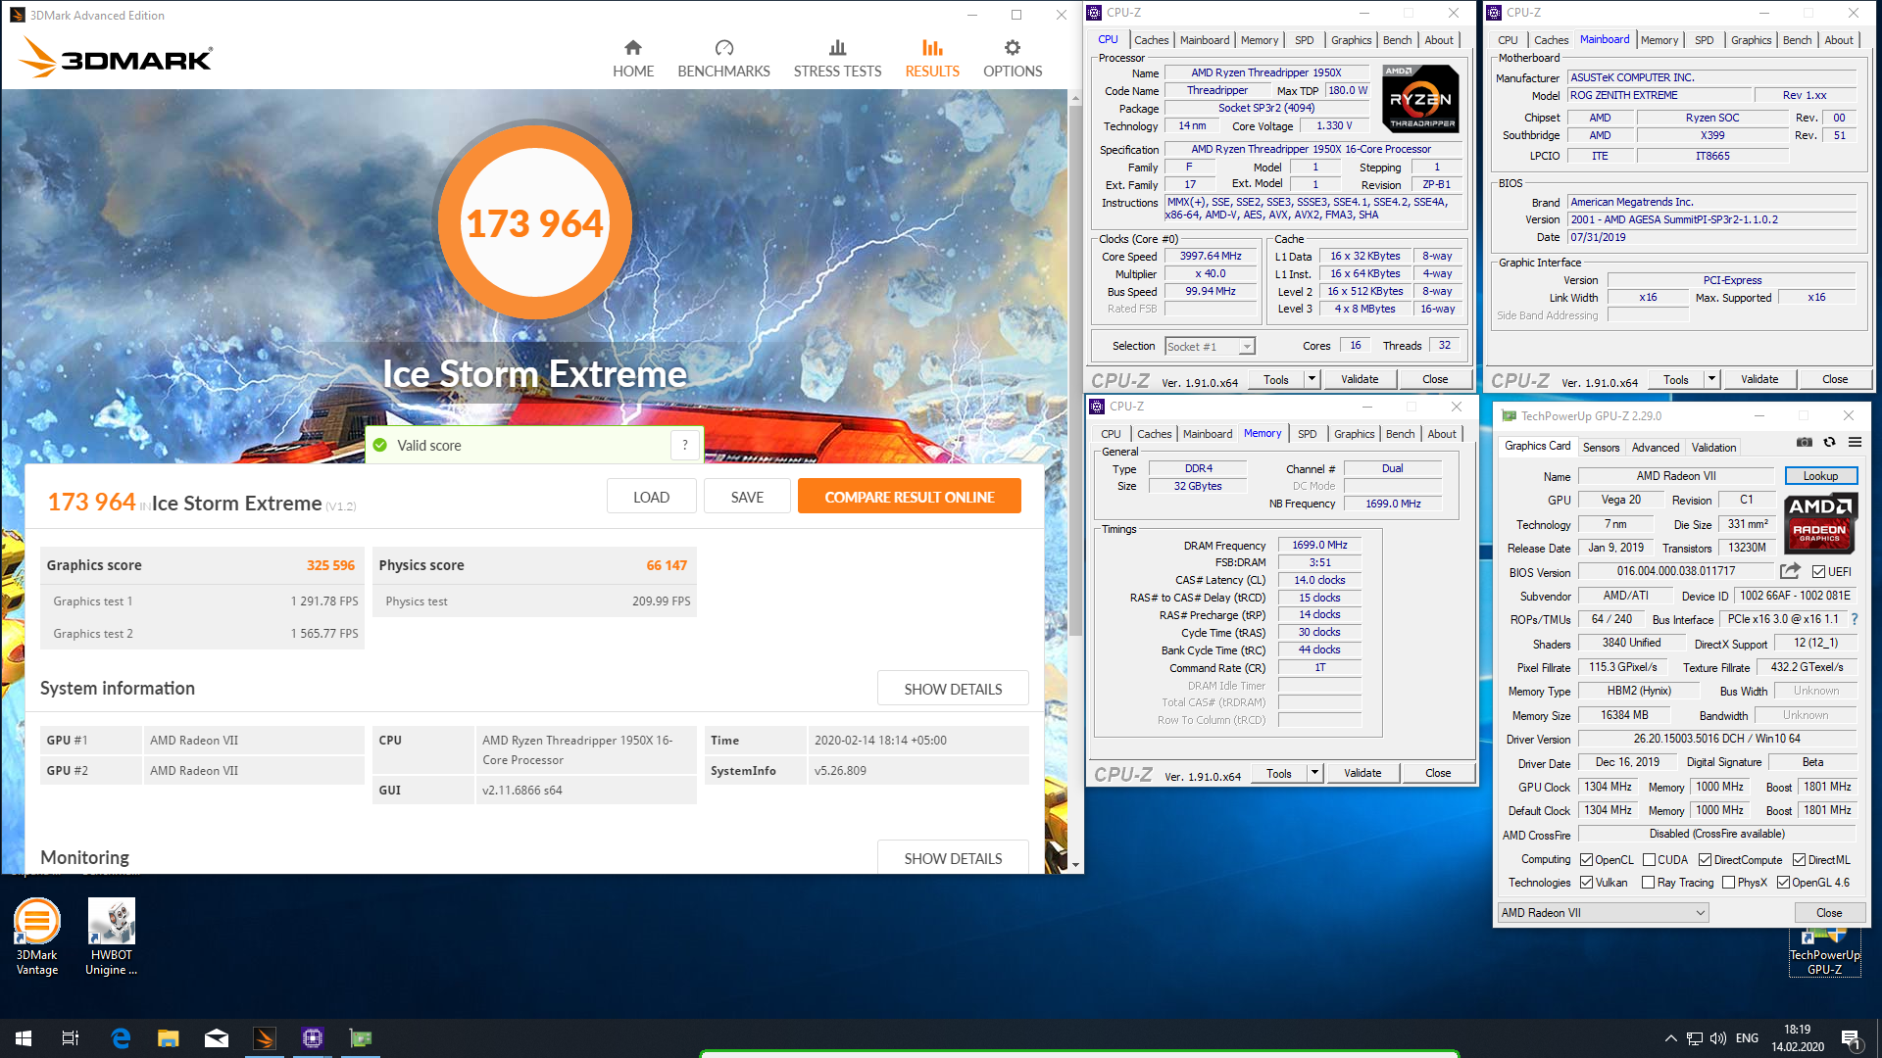Screen dimensions: 1882x1058
Task: Open the SPD tab in CPU-Z Memory window
Action: pos(1308,434)
